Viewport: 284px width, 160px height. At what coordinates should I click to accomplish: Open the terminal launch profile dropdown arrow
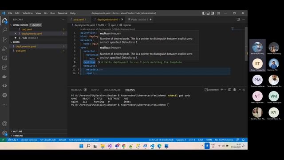[225, 90]
